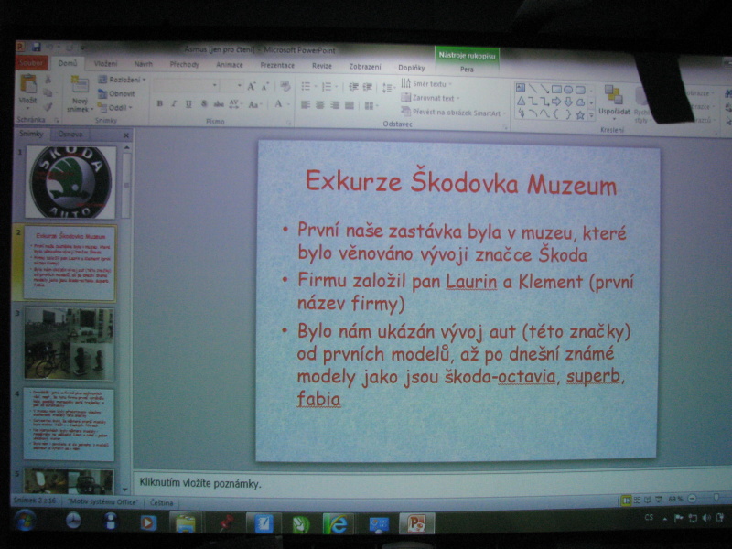732x549 pixels.
Task: Toggle bold formatting
Action: click(159, 103)
